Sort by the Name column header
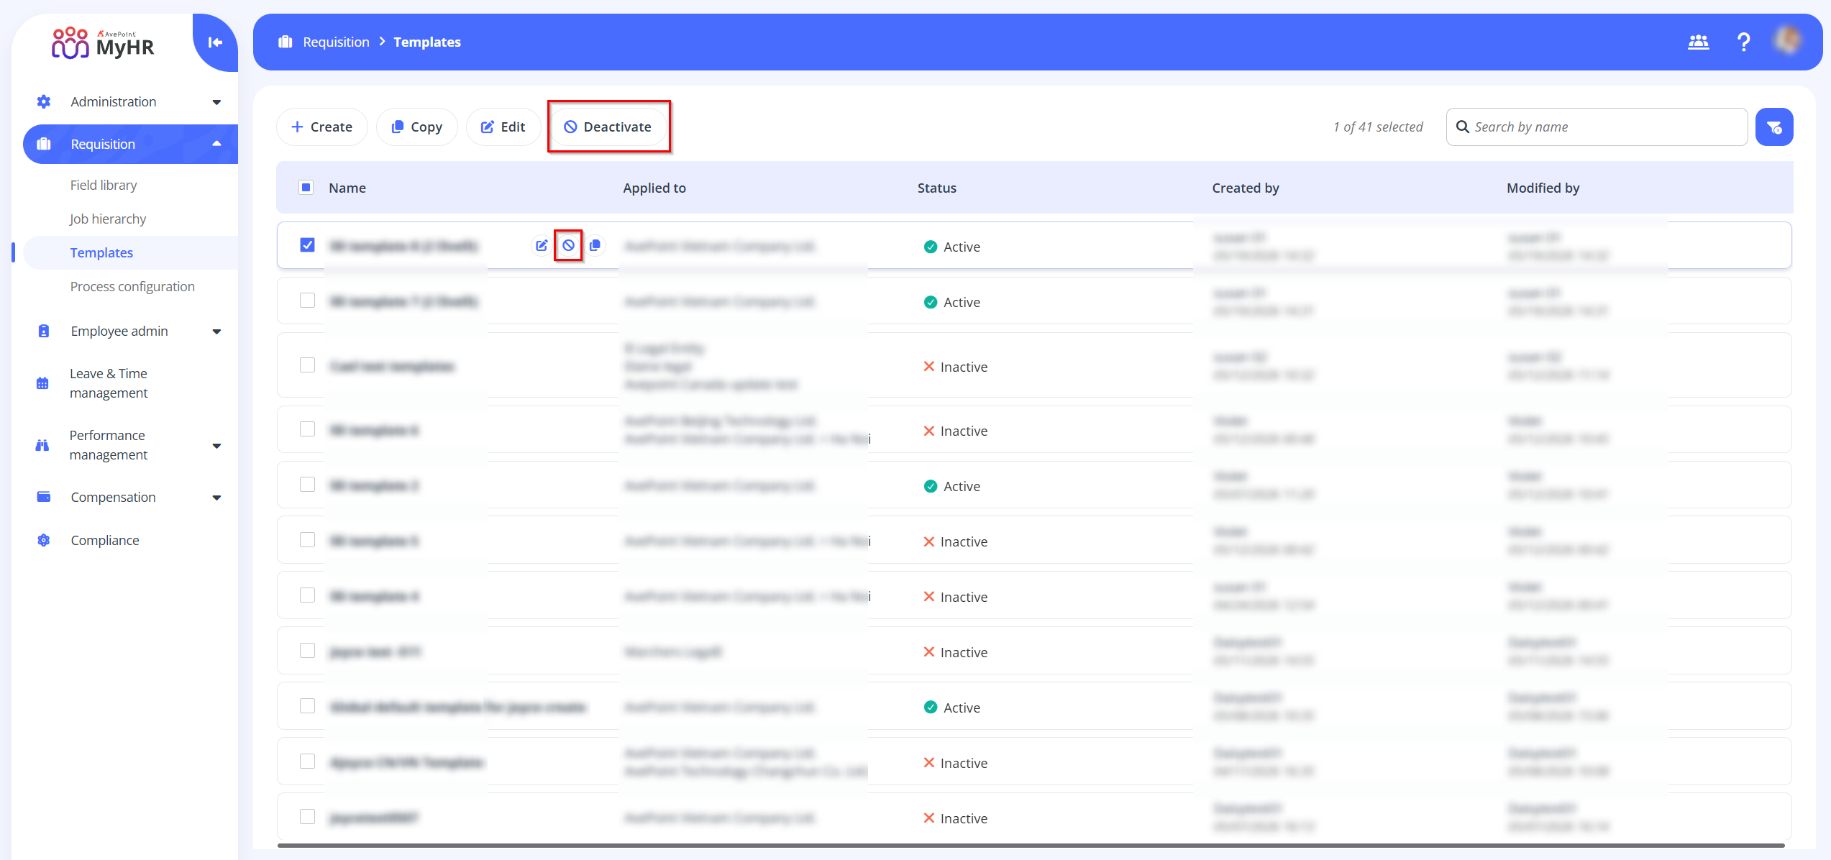Image resolution: width=1831 pixels, height=860 pixels. pos(347,188)
